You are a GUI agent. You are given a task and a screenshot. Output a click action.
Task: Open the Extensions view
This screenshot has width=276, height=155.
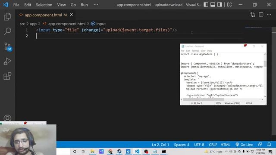click(x=7, y=76)
